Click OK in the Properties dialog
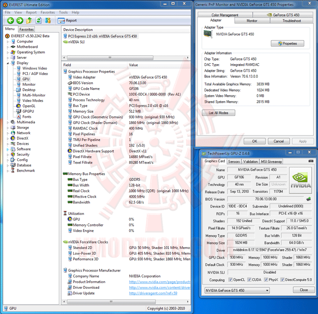 (254, 141)
